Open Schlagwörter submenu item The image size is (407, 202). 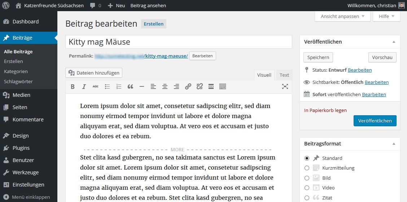[x=18, y=82]
